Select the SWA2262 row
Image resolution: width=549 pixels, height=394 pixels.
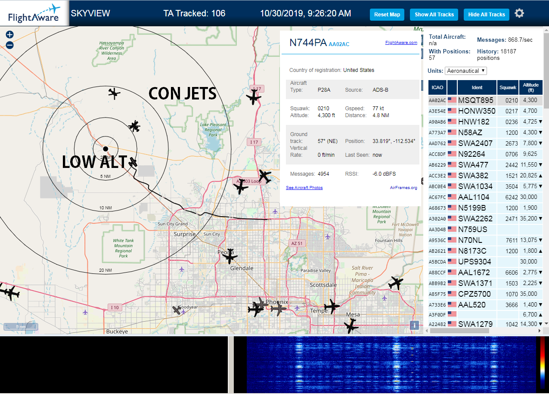point(486,218)
